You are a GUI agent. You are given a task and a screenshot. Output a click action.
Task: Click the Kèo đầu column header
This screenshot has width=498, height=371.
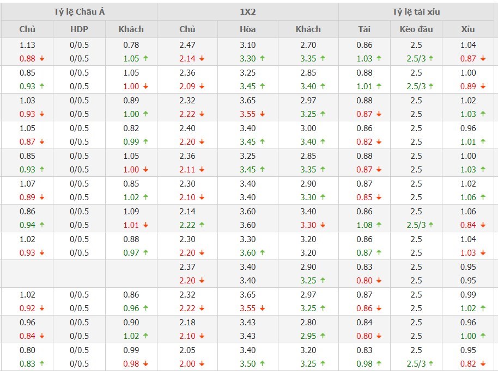[416, 29]
